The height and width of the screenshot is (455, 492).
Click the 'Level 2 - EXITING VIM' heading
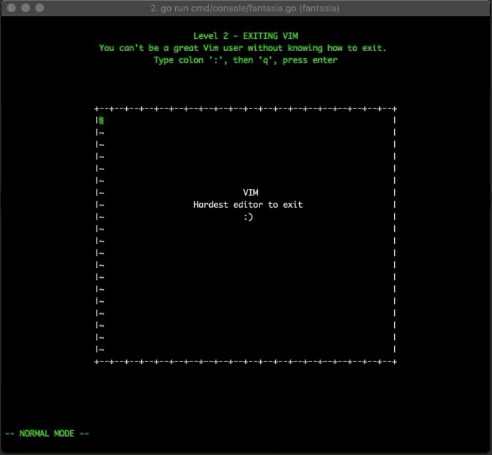[x=246, y=36]
